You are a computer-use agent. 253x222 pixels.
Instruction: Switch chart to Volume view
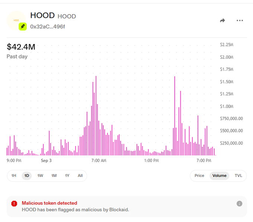tap(220, 176)
